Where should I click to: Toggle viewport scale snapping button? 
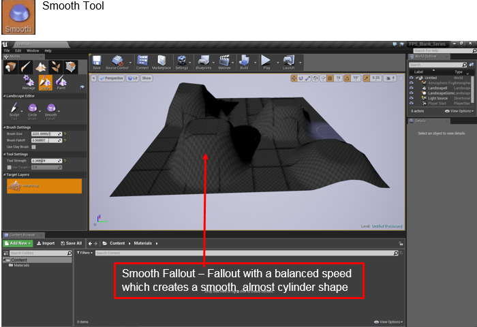coord(367,78)
